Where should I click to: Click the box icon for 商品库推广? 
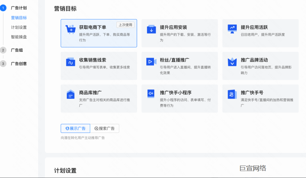[70, 94]
